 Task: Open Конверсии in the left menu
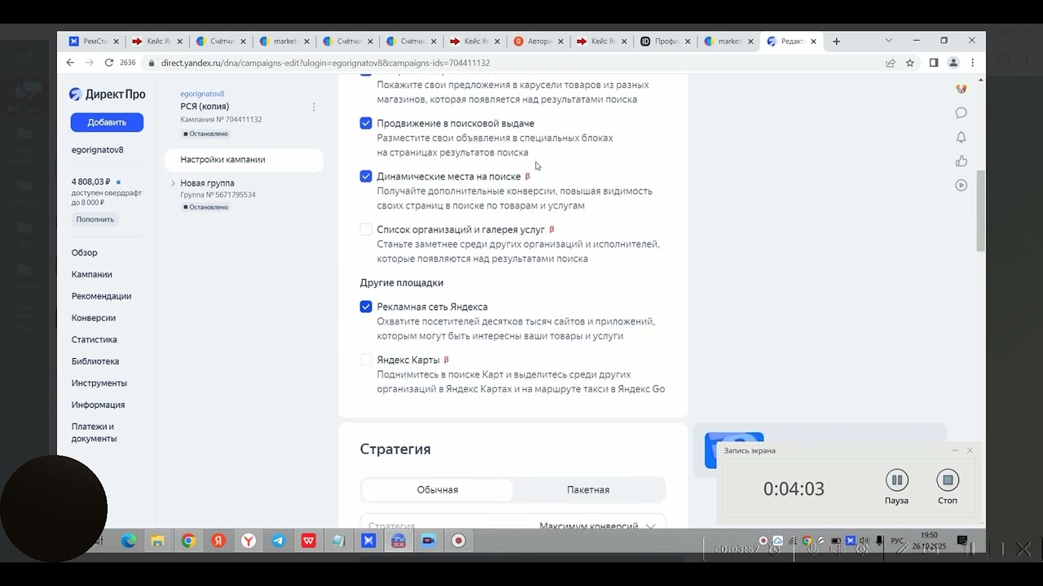[94, 318]
